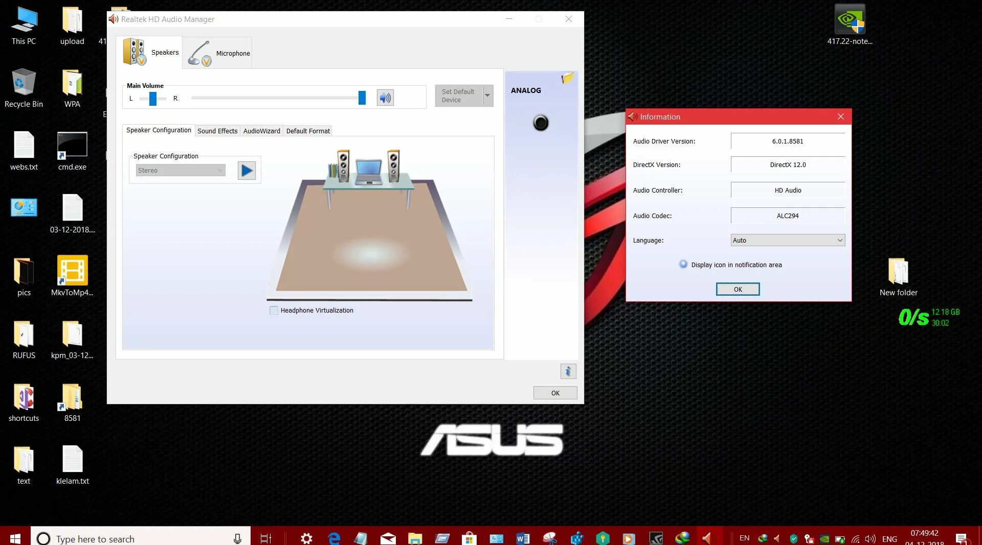Click the main volume slider handle
The image size is (982, 545).
(362, 98)
